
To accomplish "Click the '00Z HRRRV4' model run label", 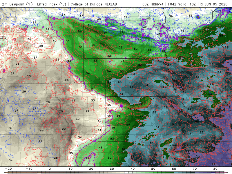I will 153,4.
